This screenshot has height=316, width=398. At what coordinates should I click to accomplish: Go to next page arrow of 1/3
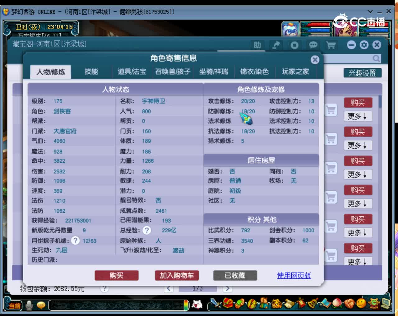(227, 288)
